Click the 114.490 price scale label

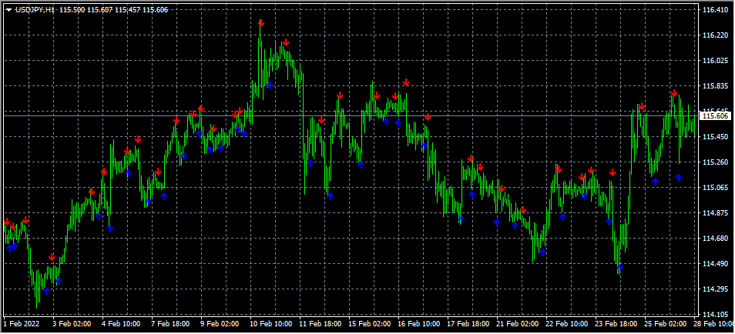715,263
